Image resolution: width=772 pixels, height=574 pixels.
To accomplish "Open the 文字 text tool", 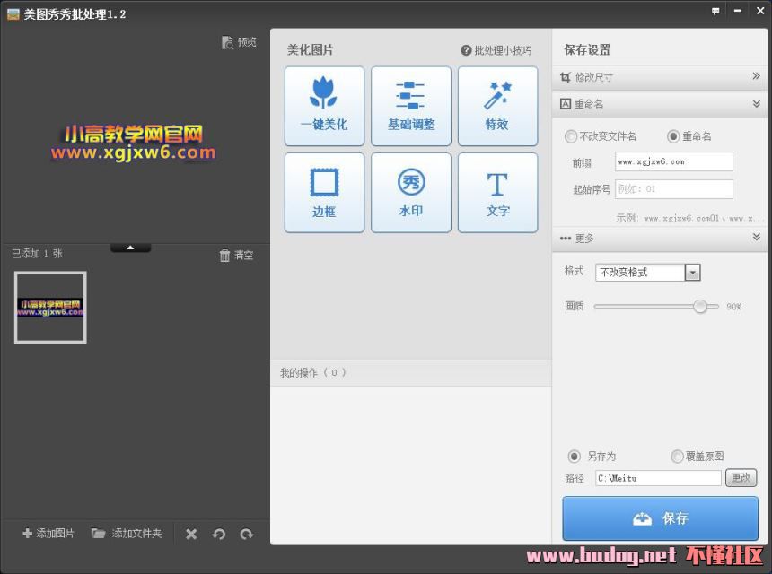I will (497, 192).
